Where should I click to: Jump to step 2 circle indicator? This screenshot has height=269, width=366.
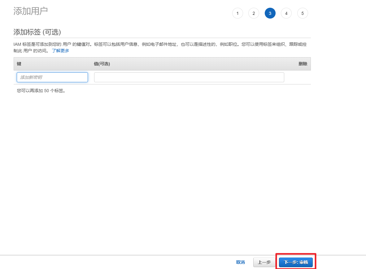(254, 13)
